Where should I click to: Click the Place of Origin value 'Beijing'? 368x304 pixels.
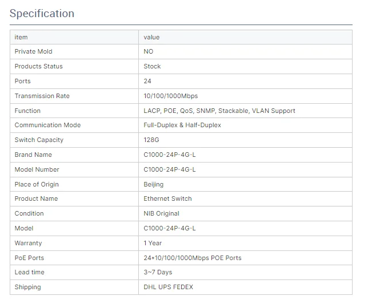pyautogui.click(x=153, y=184)
